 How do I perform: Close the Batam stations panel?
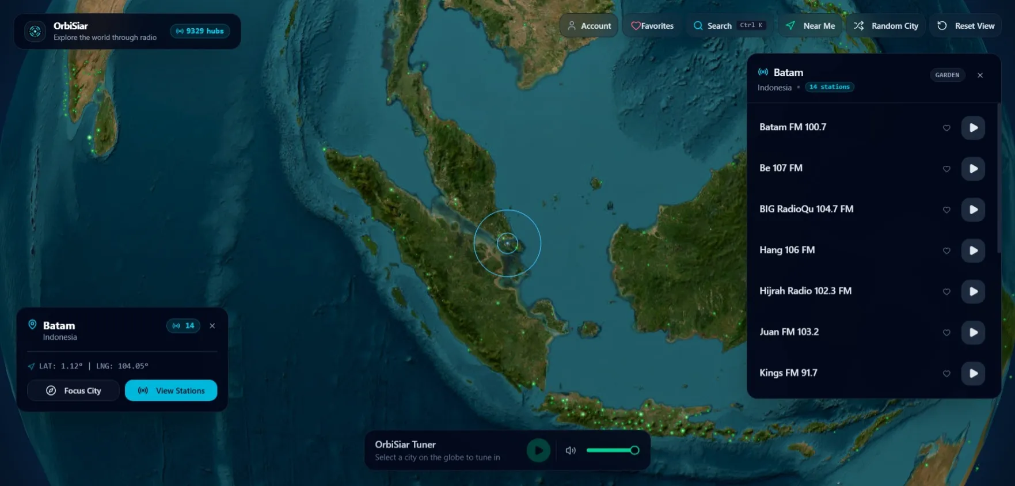coord(980,75)
